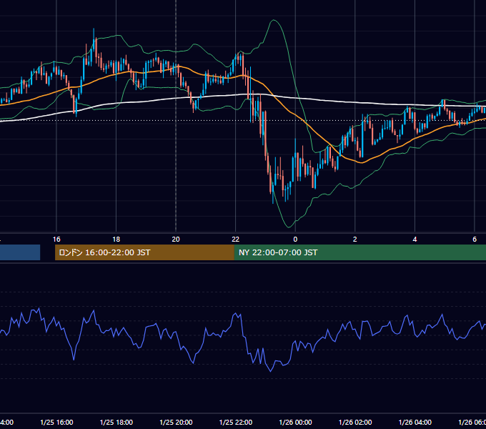
Task: Click the 16 hour label on the price chart axis
Action: tap(56, 240)
